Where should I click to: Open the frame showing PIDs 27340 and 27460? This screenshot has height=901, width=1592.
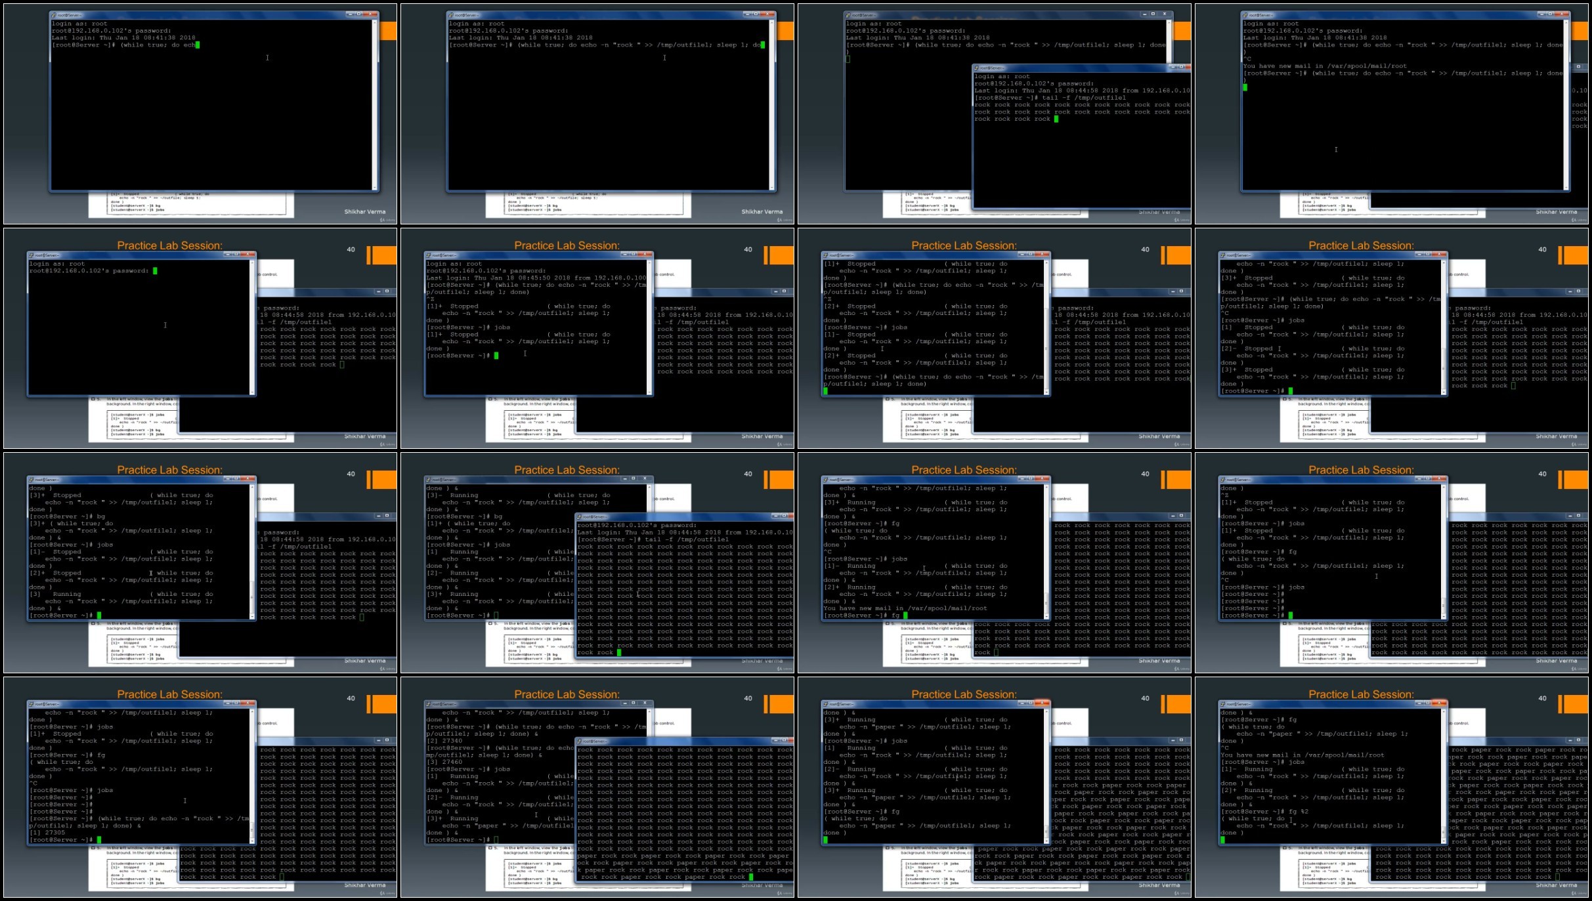tap(597, 787)
